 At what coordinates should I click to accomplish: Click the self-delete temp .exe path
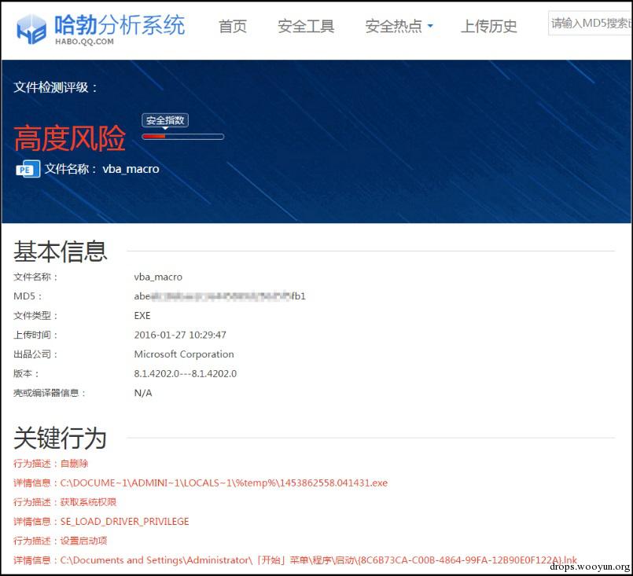coord(224,482)
